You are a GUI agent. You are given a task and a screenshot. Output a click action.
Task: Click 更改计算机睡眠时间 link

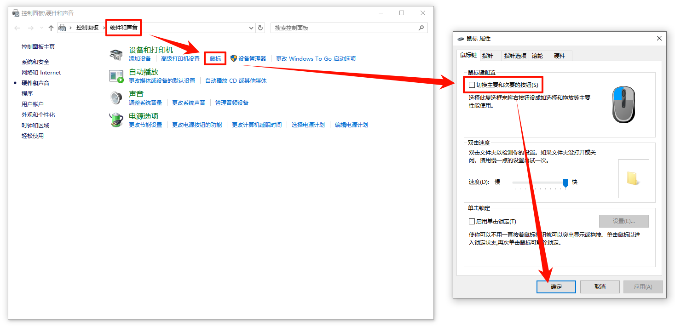[257, 125]
